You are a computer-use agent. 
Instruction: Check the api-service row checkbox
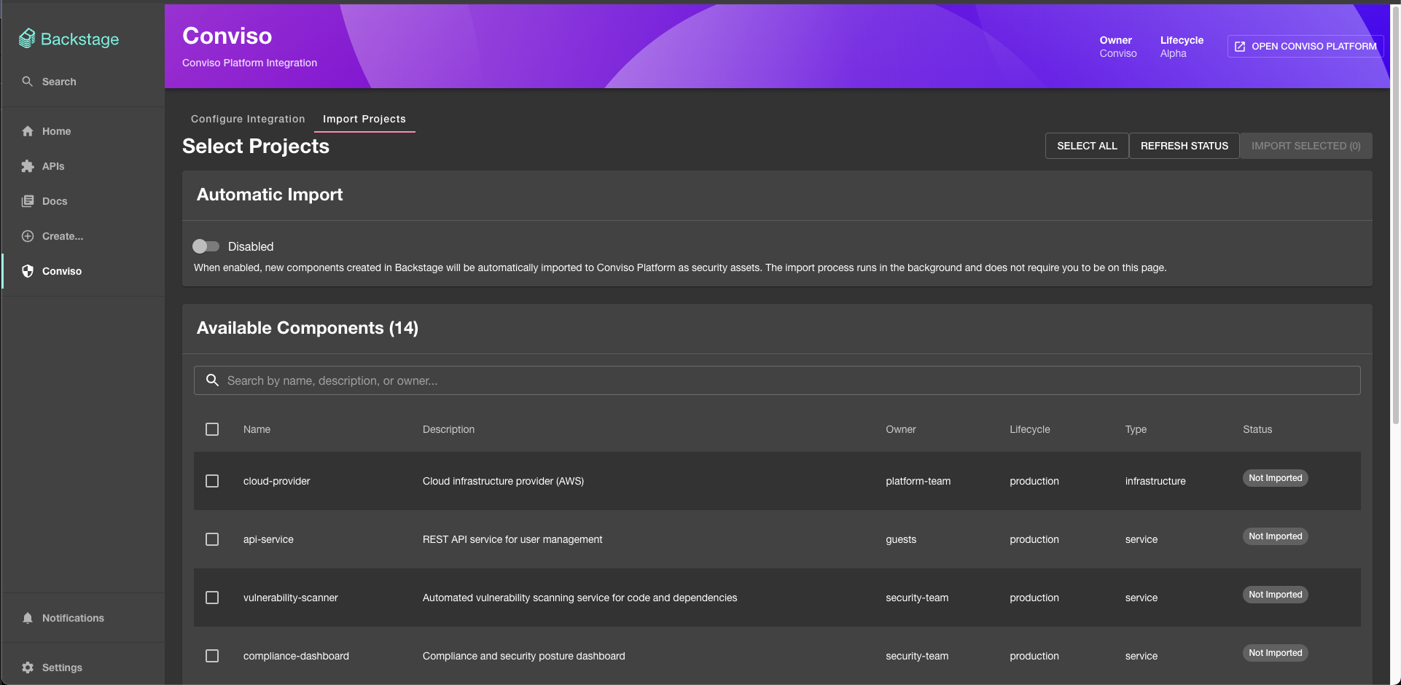(212, 539)
